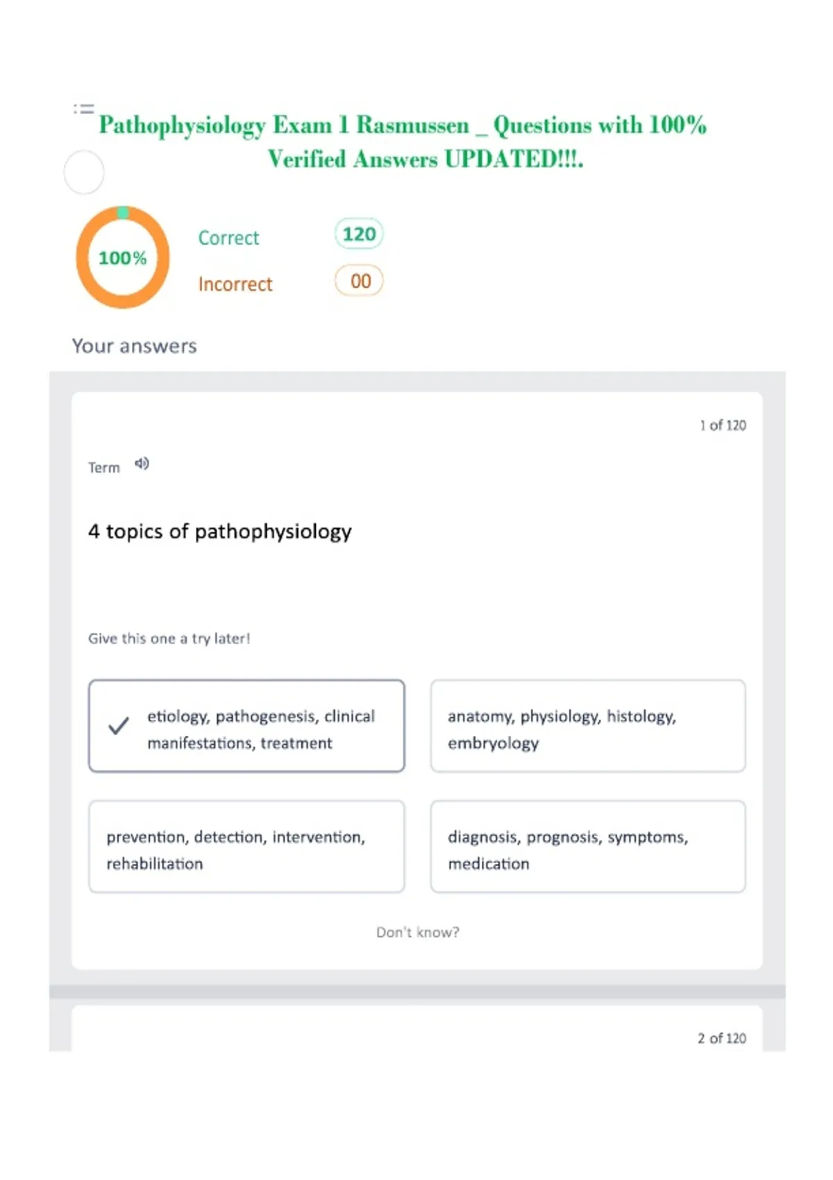Play the term audio speaker icon

142,464
